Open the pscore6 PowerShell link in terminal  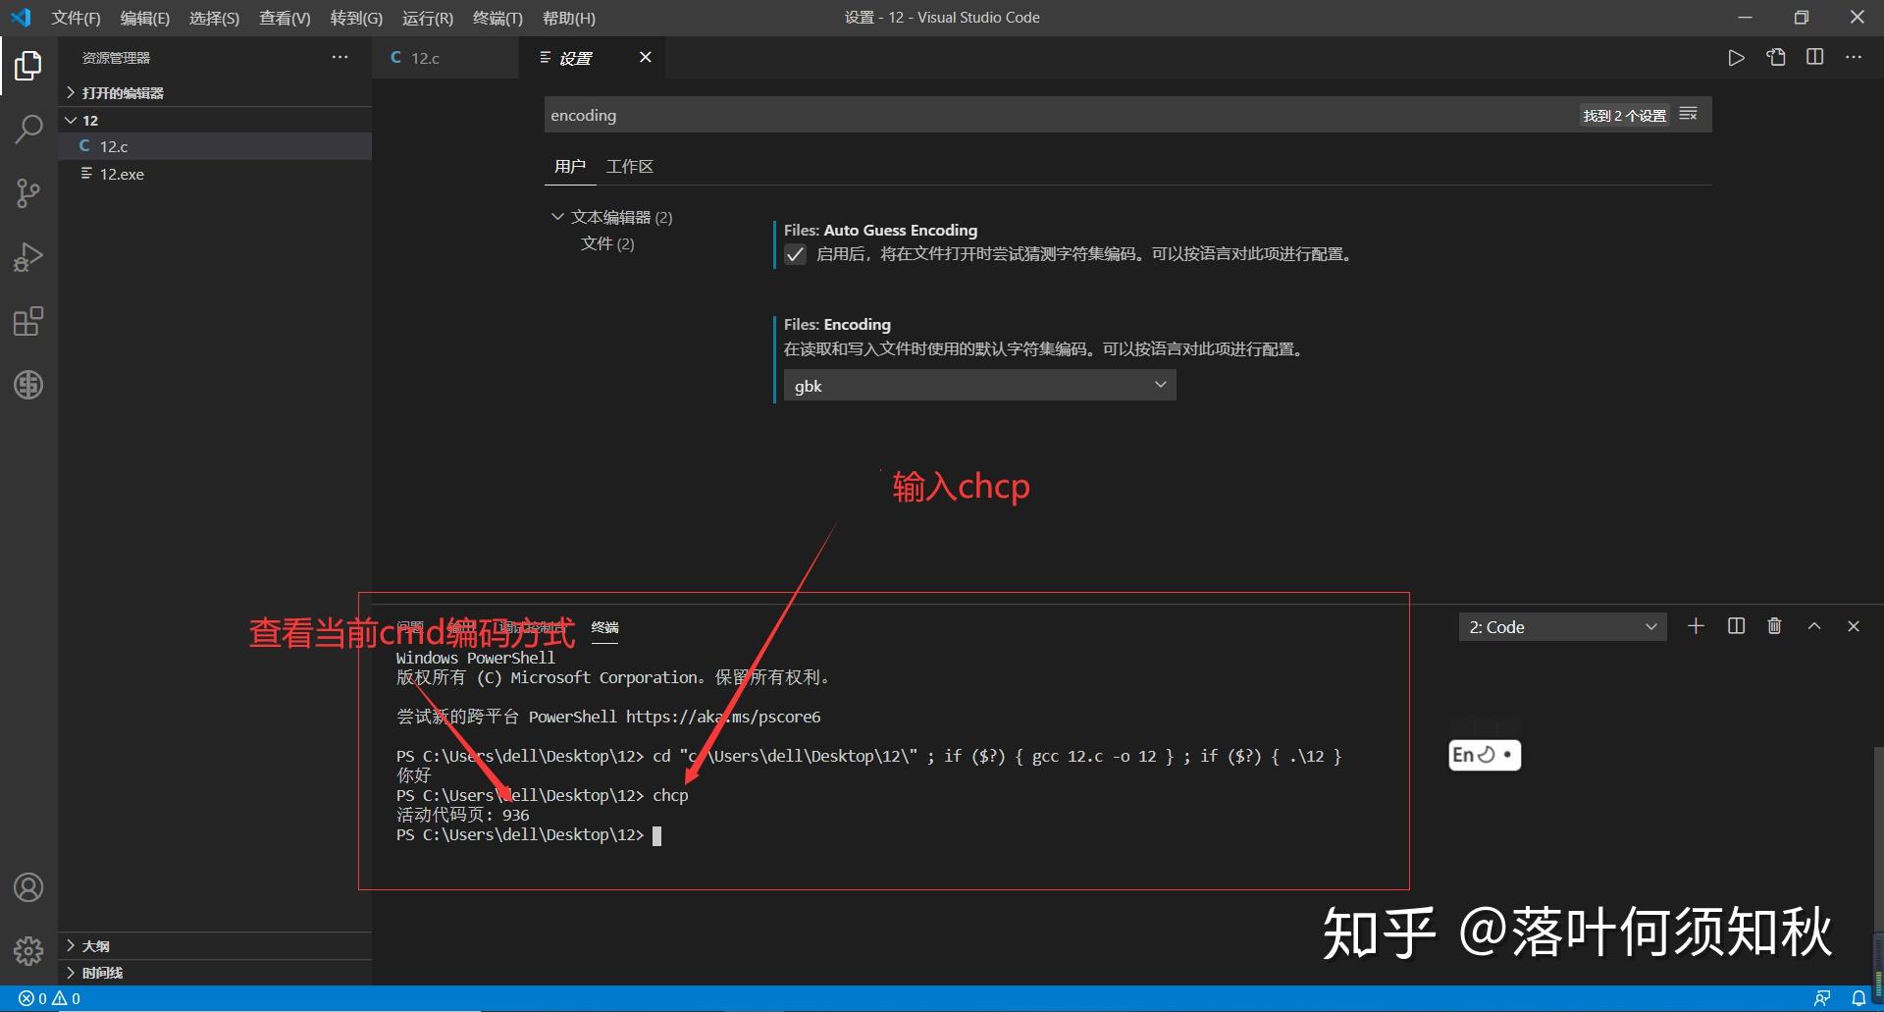click(724, 717)
